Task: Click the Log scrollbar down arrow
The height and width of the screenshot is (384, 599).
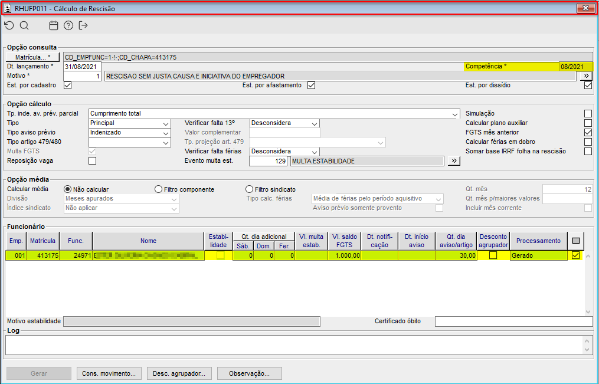Action: point(587,350)
